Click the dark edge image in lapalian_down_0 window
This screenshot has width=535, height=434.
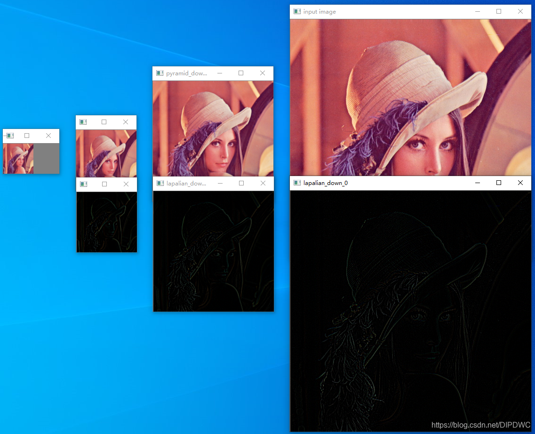tap(410, 311)
